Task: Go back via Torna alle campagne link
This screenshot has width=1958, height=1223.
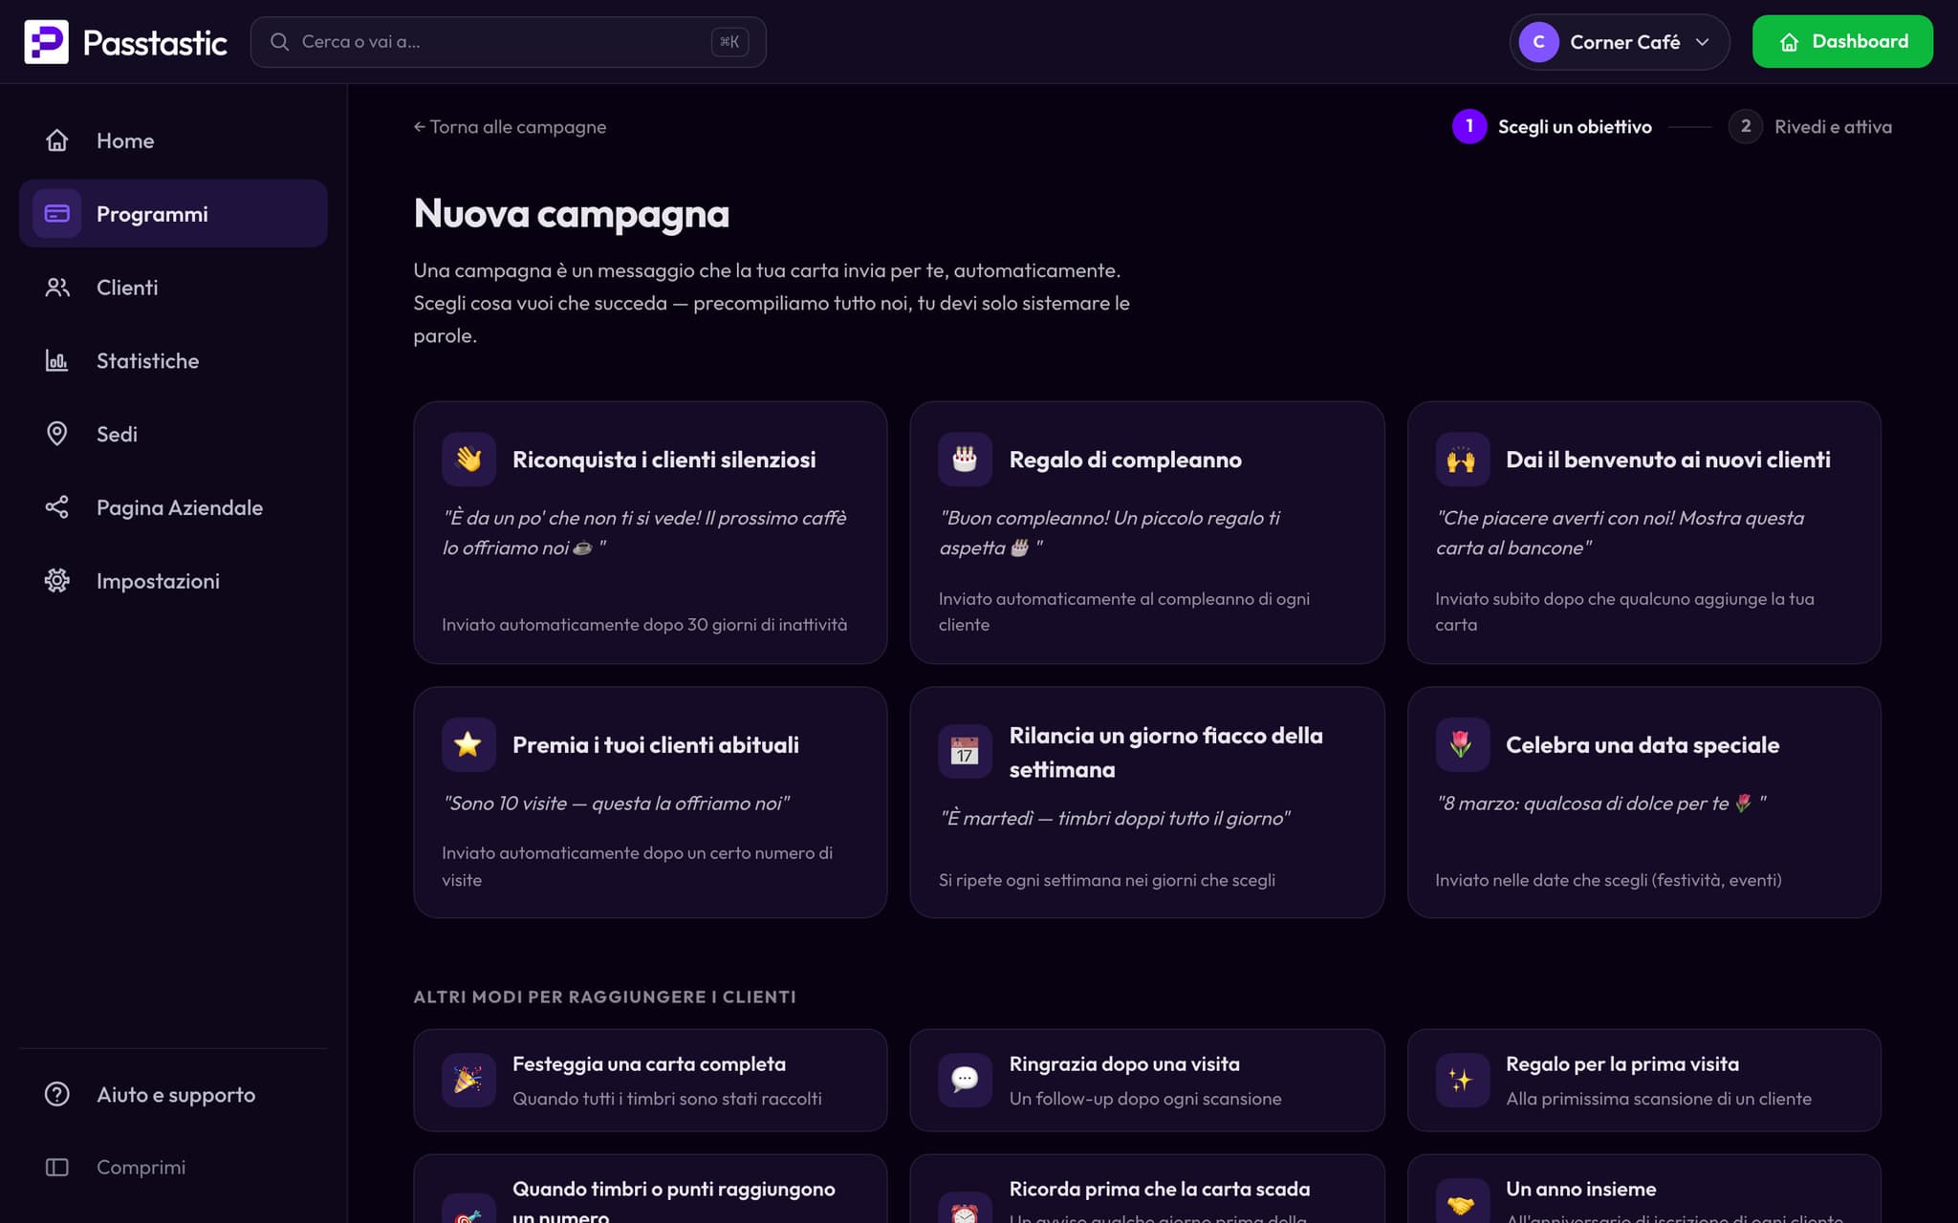Action: pyautogui.click(x=510, y=127)
